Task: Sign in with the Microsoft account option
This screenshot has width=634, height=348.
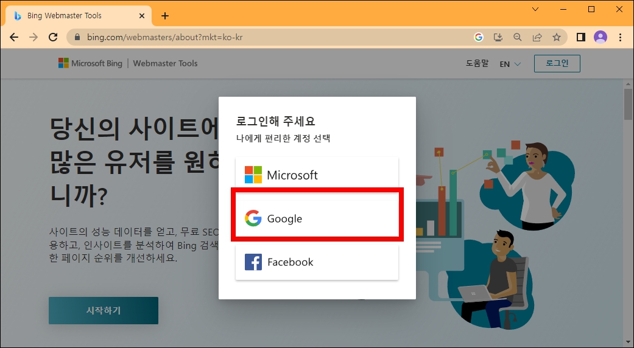Action: pyautogui.click(x=317, y=175)
